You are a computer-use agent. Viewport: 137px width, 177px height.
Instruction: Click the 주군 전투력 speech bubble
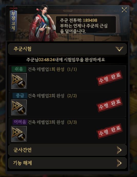[86, 25]
